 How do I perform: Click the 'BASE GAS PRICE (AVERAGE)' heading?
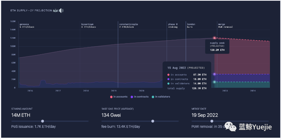click(117, 109)
